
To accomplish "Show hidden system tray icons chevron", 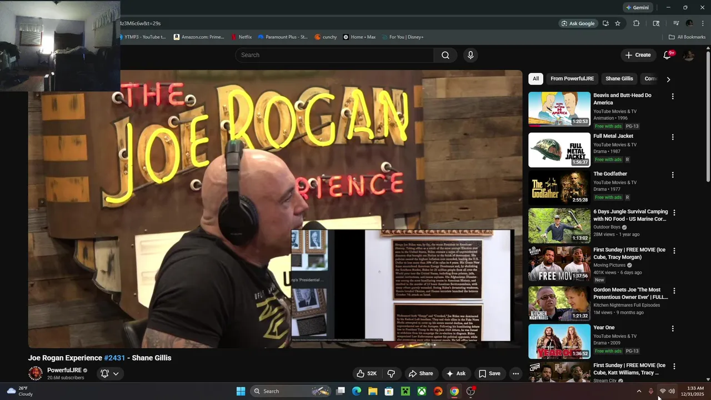I will 639,391.
